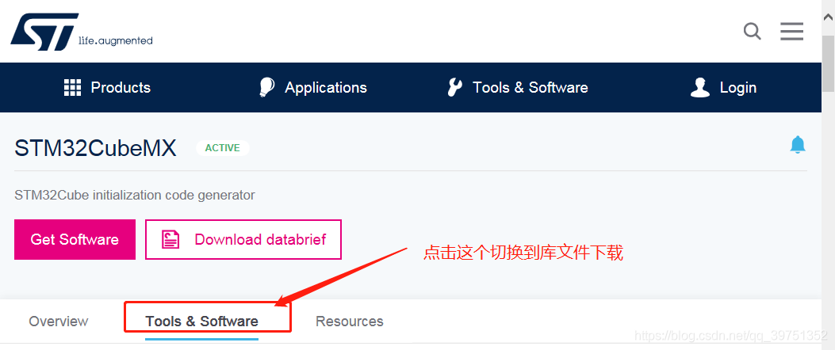This screenshot has height=350, width=835.
Task: Switch to the Resources tab
Action: (350, 321)
